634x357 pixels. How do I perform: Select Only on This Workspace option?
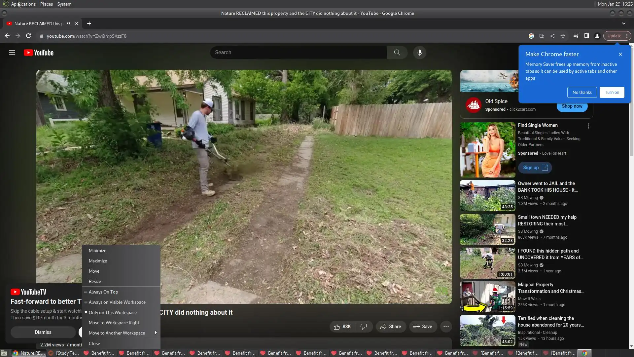pyautogui.click(x=113, y=312)
